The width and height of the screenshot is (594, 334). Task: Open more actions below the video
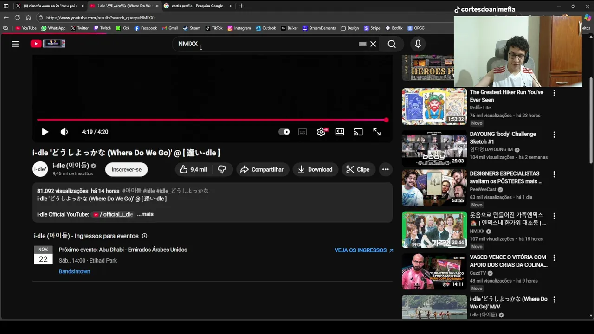[385, 169]
